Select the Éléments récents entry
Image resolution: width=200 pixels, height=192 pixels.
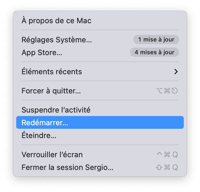(52, 72)
